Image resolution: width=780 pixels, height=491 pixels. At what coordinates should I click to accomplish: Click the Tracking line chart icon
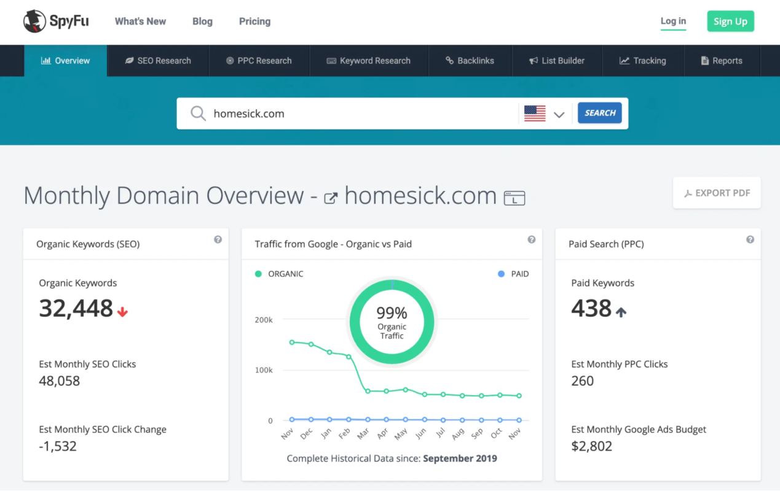point(624,61)
